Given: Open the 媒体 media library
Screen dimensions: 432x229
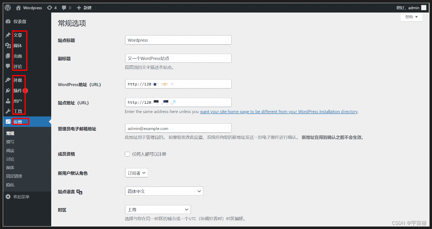Looking at the screenshot, I should tap(18, 45).
